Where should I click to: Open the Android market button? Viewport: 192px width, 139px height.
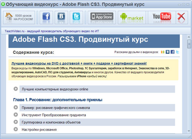click(132, 17)
